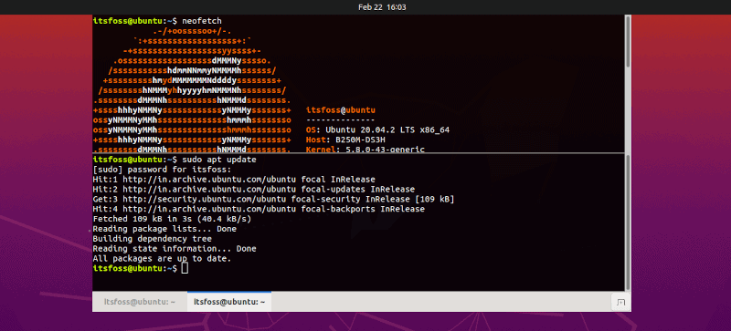Open a new terminal tab with plus icon
731x331 pixels.
(620, 302)
